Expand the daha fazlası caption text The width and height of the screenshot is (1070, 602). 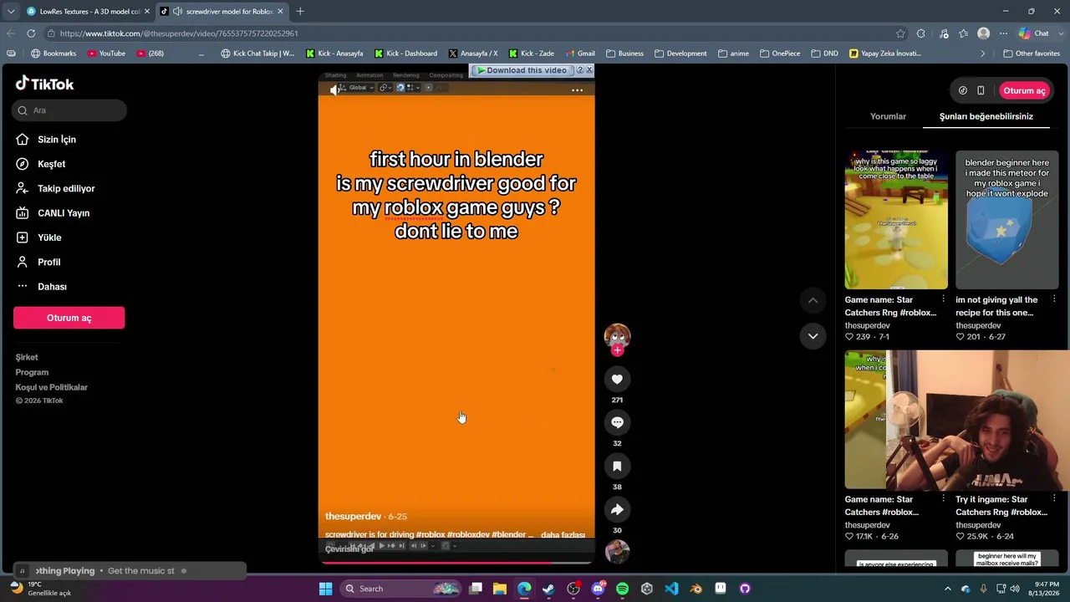pos(563,535)
